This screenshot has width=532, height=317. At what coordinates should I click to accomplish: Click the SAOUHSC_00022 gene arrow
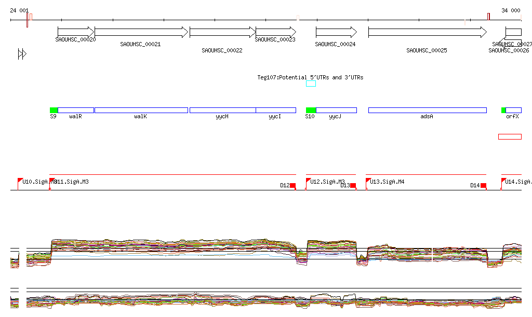(x=222, y=32)
